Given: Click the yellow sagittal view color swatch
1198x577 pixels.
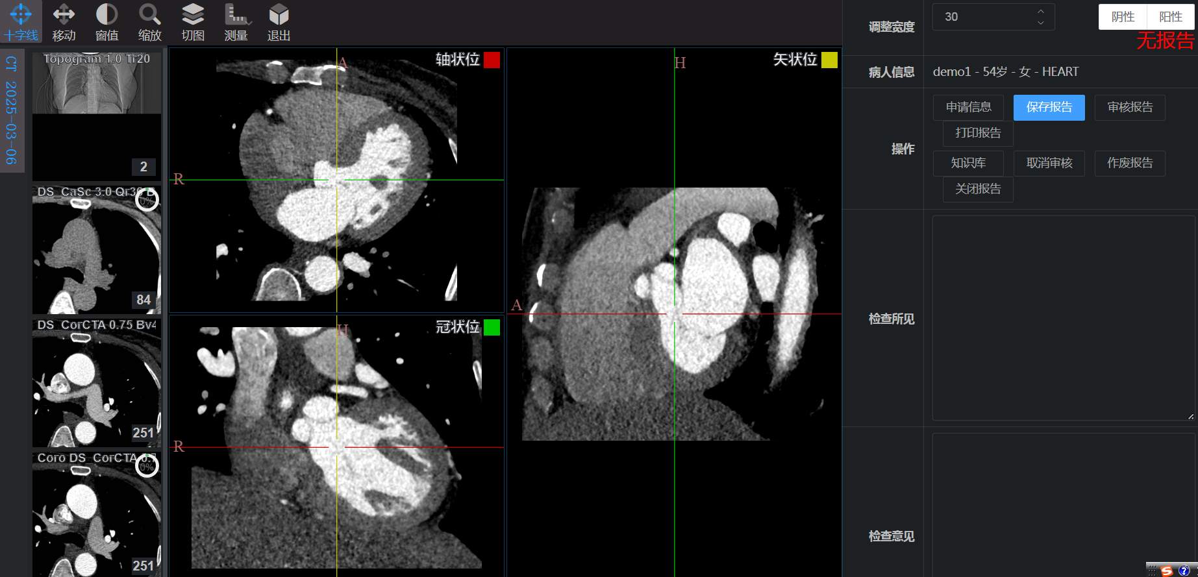Looking at the screenshot, I should click(x=829, y=60).
